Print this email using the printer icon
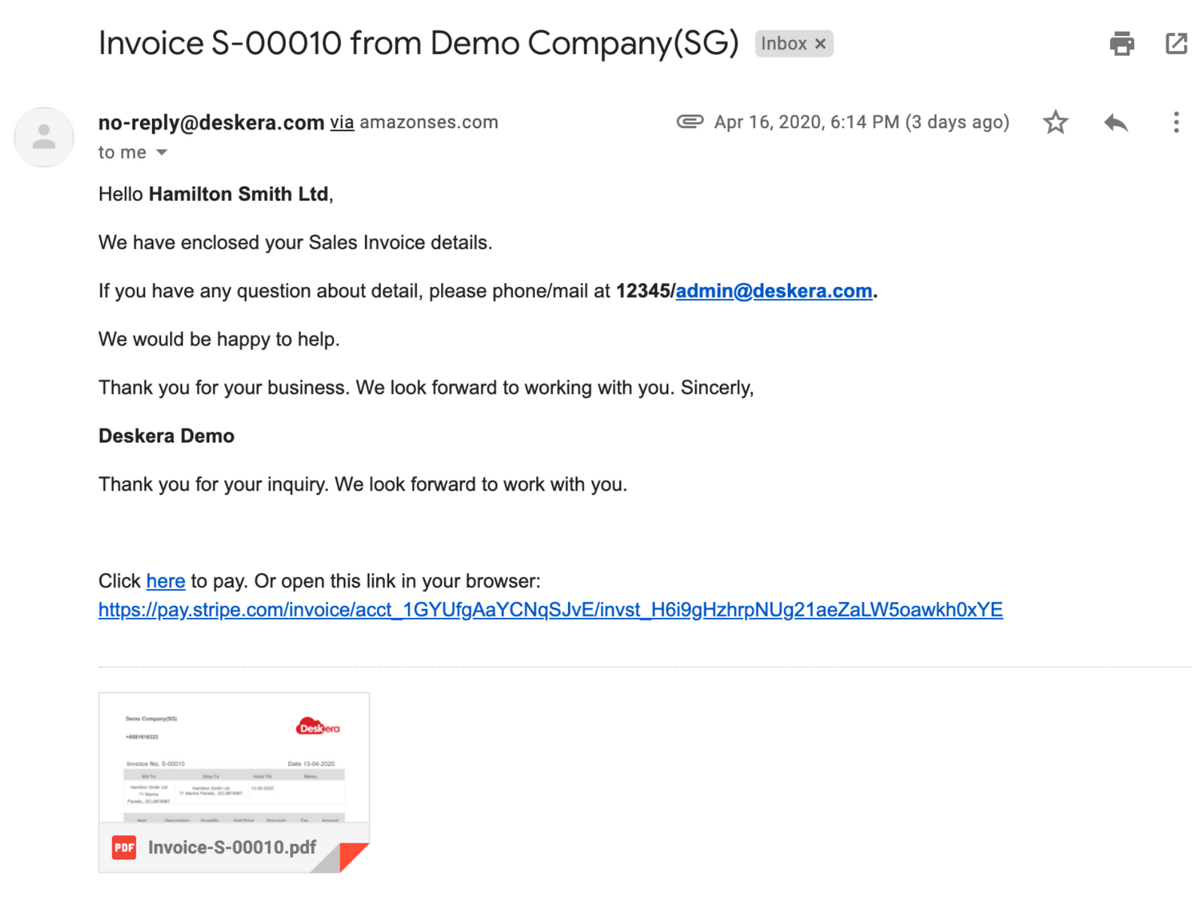This screenshot has height=901, width=1204. click(1121, 44)
